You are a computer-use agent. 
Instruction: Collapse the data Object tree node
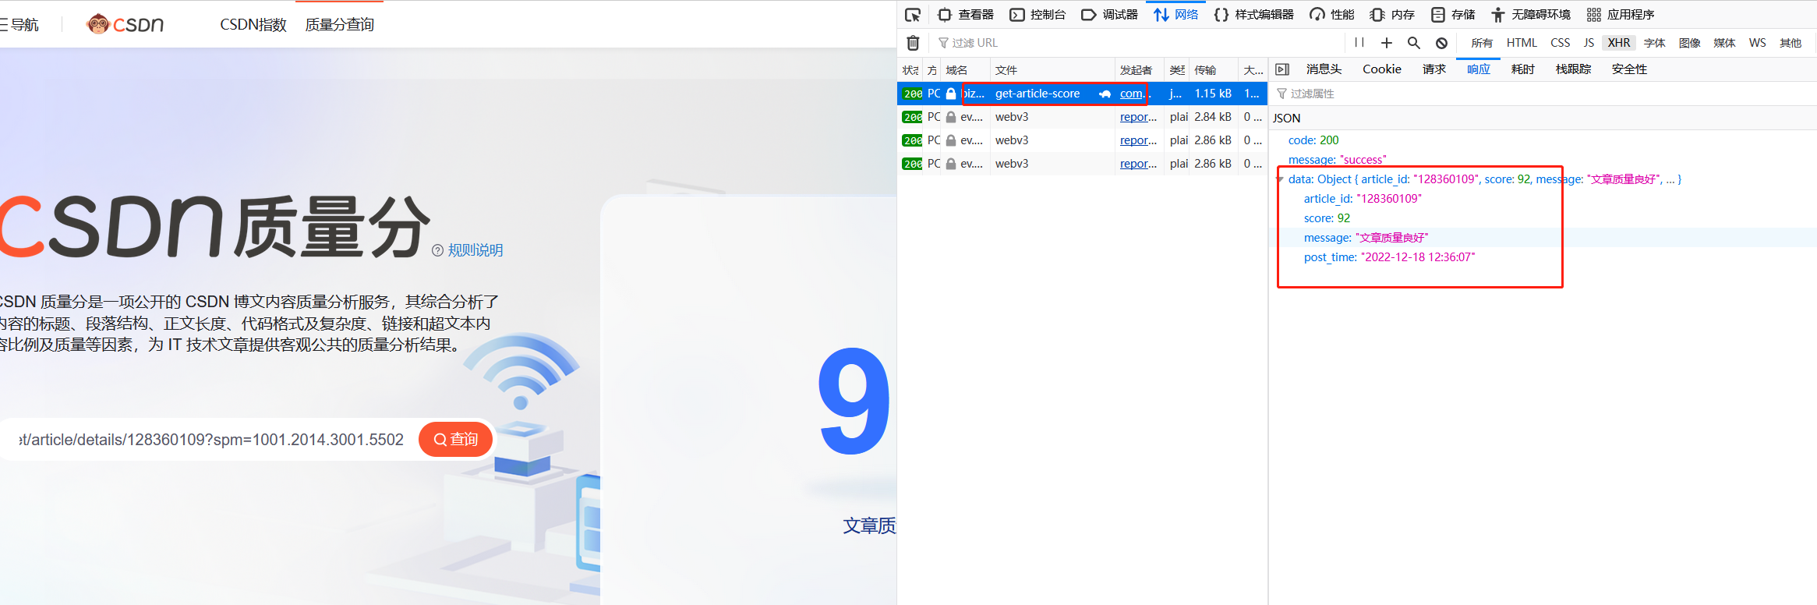coord(1279,179)
